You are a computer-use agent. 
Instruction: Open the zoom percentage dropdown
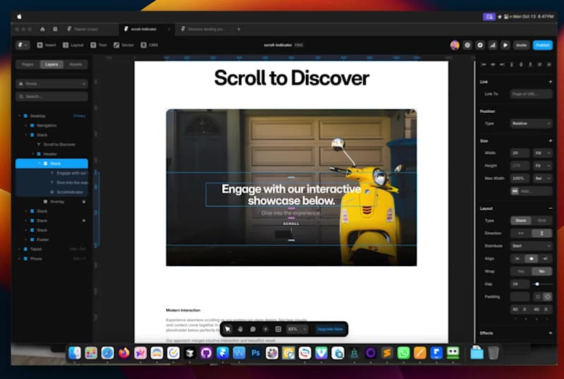(x=297, y=329)
